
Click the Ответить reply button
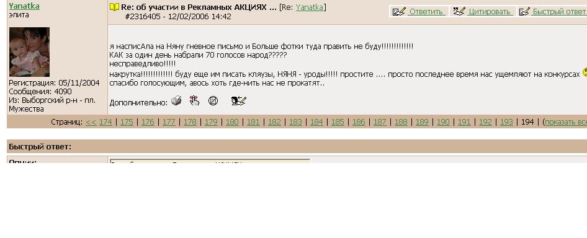click(x=419, y=12)
